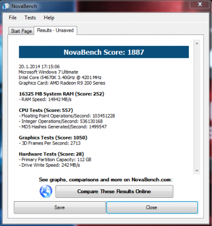
Task: Click the Drive Write Speed line
Action: point(49,165)
